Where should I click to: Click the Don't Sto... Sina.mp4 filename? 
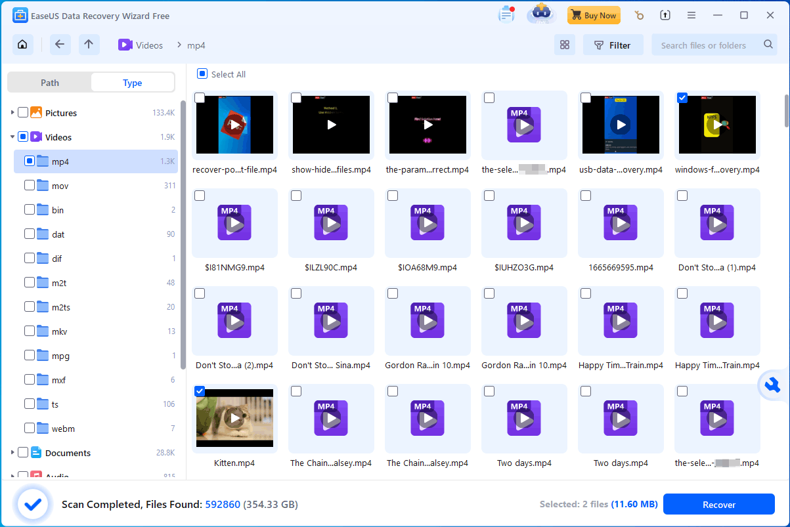coord(331,366)
